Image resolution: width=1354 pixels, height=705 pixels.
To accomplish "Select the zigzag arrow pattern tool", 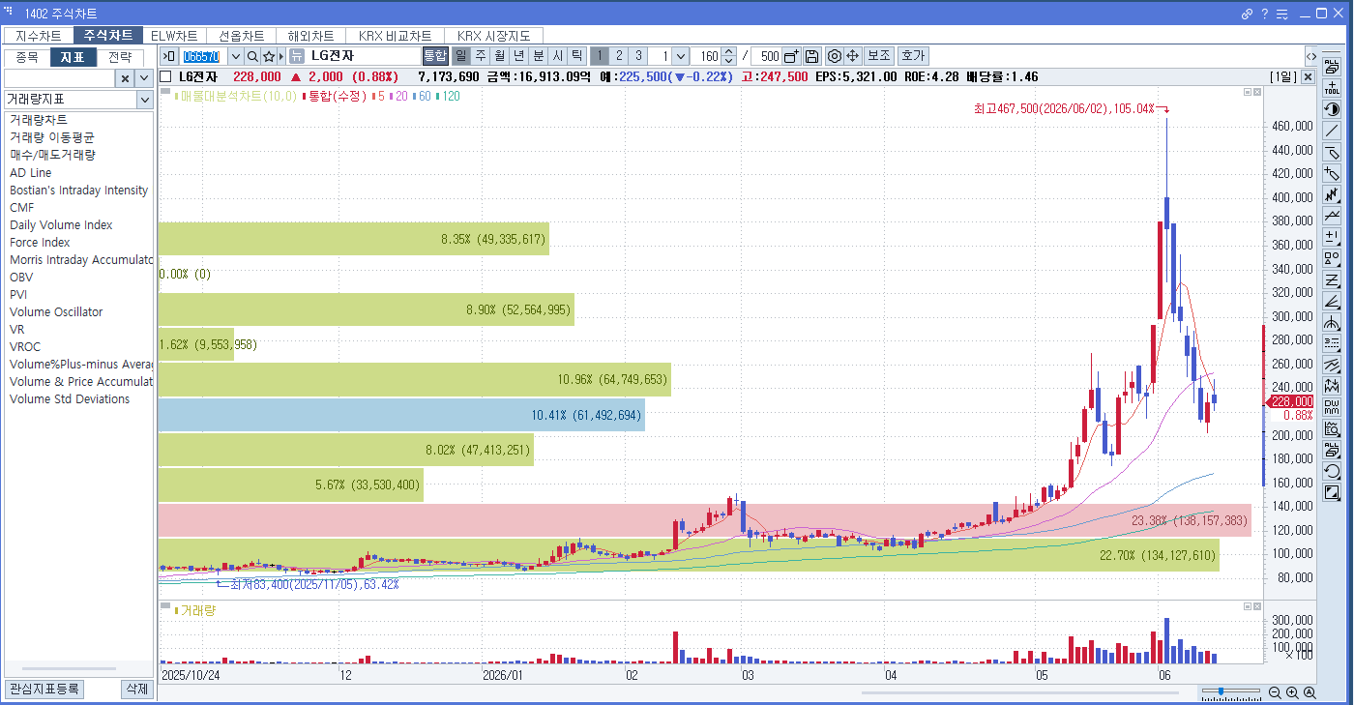I will tap(1332, 195).
